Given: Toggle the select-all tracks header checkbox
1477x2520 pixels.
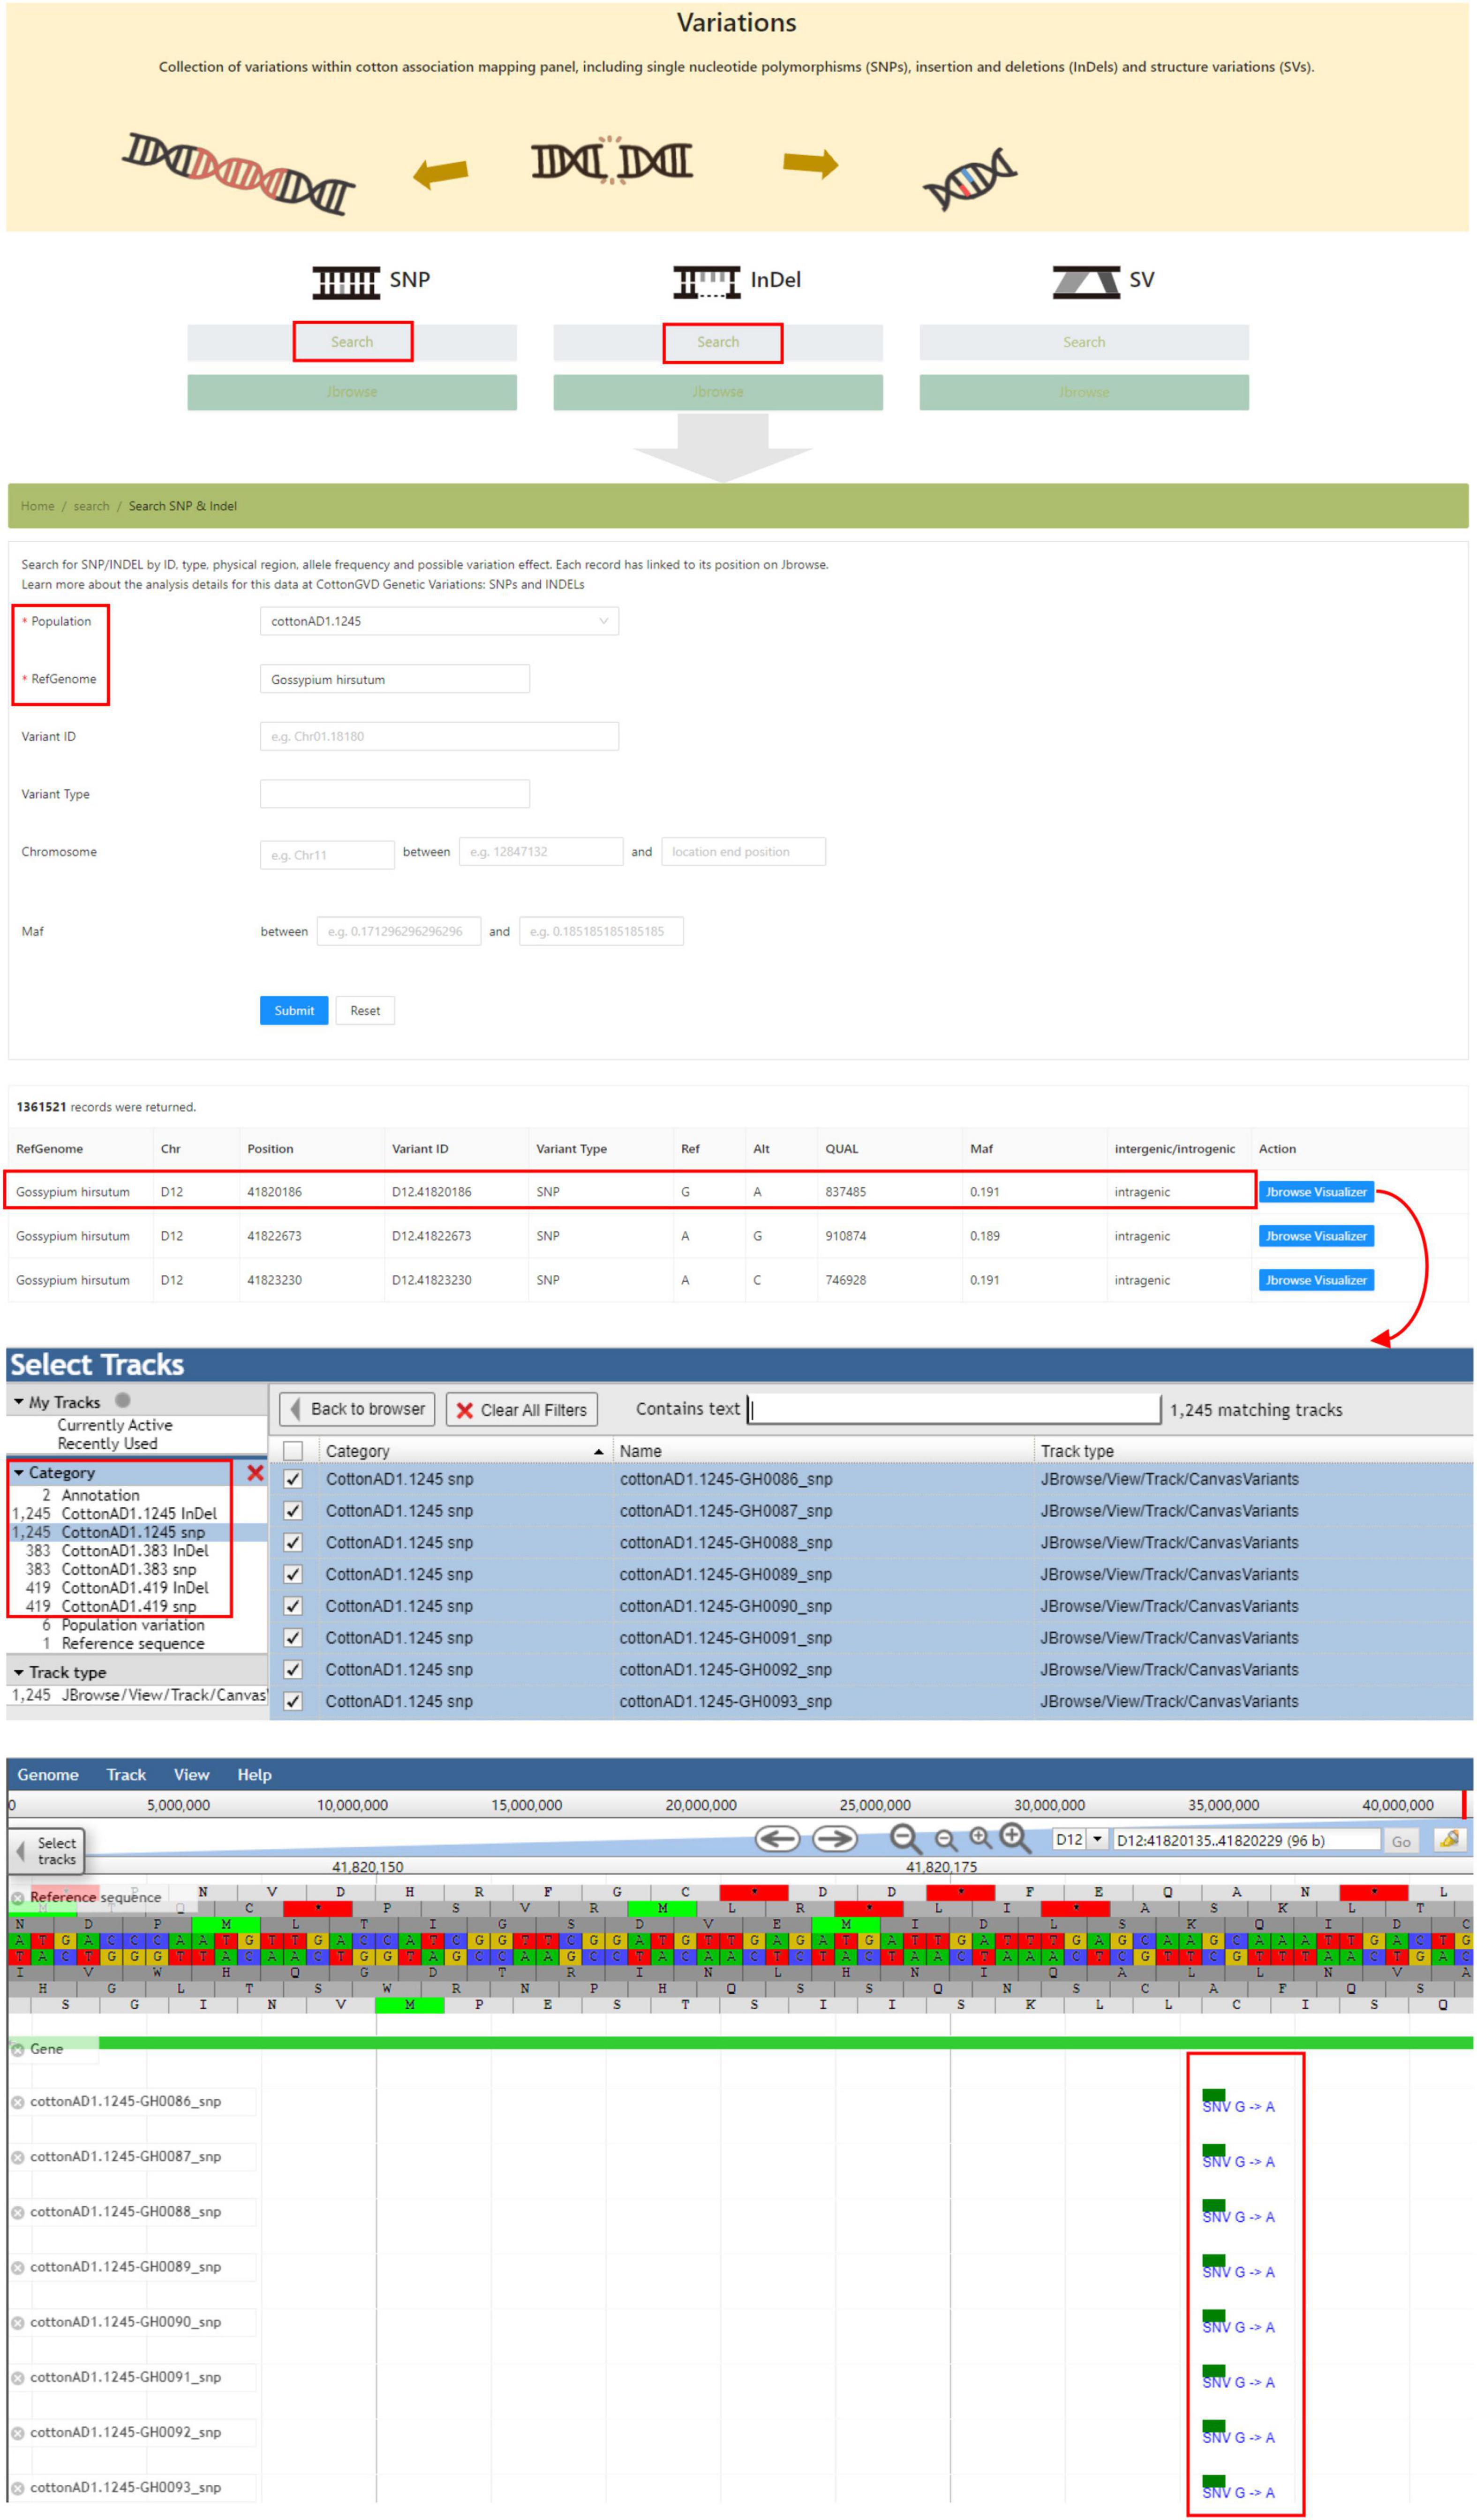Looking at the screenshot, I should click(293, 1450).
